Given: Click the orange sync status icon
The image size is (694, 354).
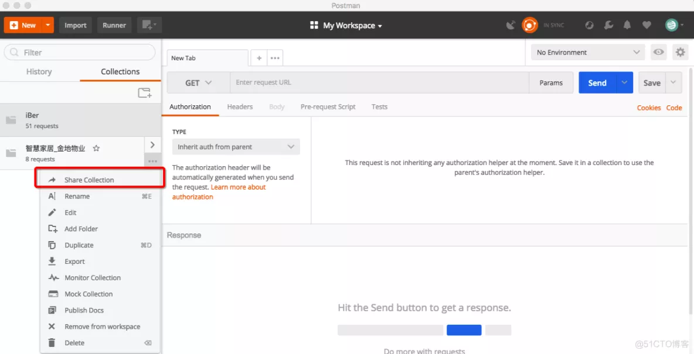Looking at the screenshot, I should click(529, 25).
